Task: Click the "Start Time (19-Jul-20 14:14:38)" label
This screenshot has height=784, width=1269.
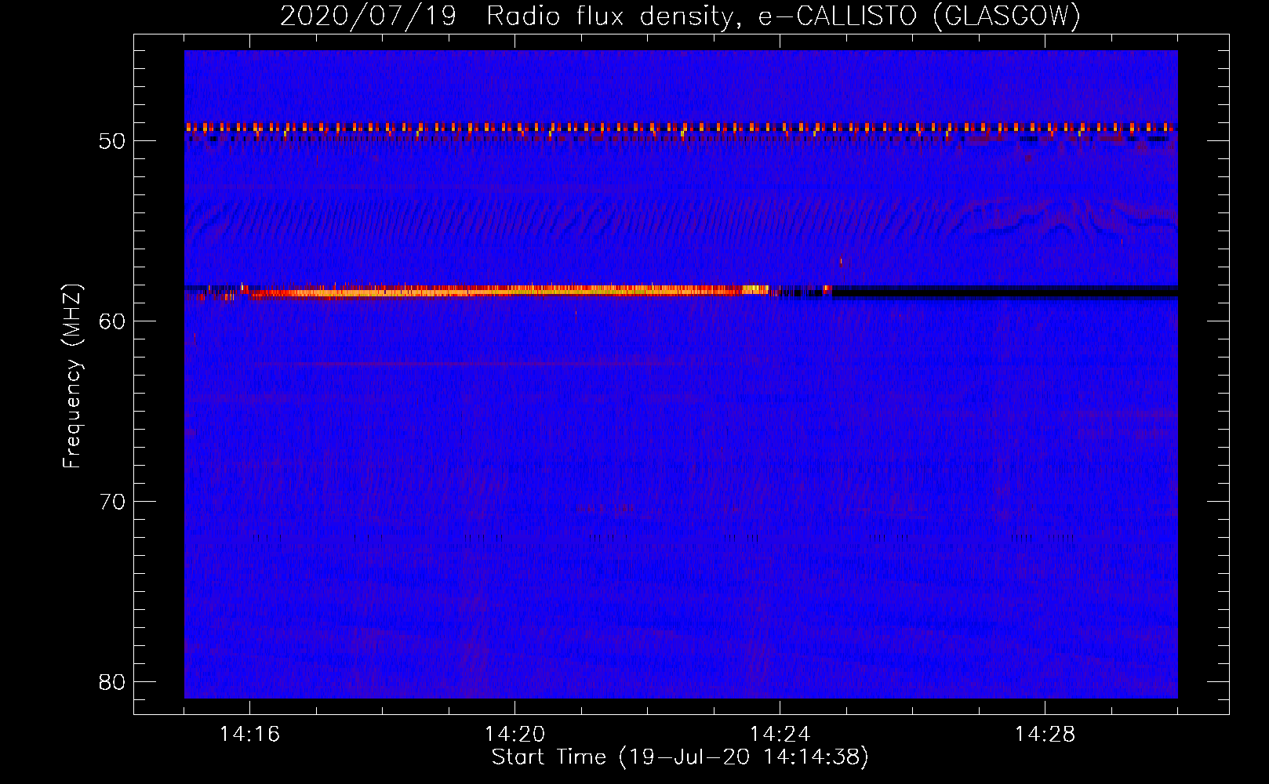Action: pos(680,757)
